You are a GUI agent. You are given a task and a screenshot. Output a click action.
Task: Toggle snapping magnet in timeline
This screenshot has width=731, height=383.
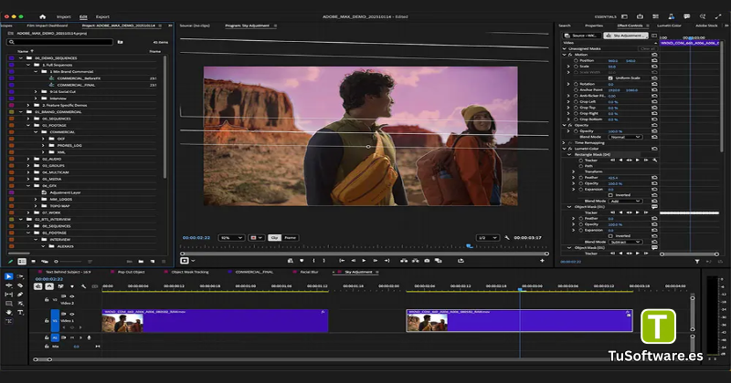49,286
